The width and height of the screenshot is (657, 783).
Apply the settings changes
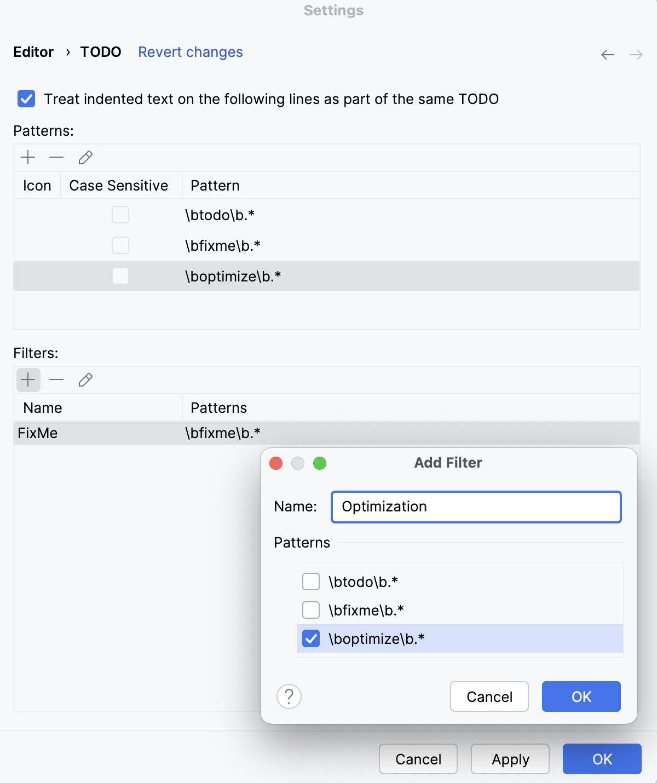coord(510,759)
